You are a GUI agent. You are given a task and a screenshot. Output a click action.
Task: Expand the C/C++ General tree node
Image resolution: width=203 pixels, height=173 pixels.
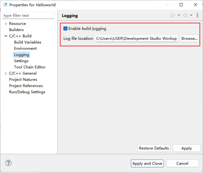tap(6, 73)
